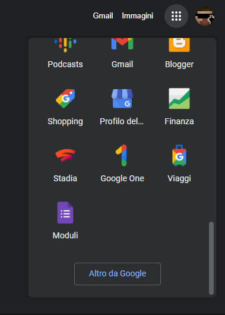Open the account profile avatar menu
The height and width of the screenshot is (315, 225).
click(x=205, y=16)
